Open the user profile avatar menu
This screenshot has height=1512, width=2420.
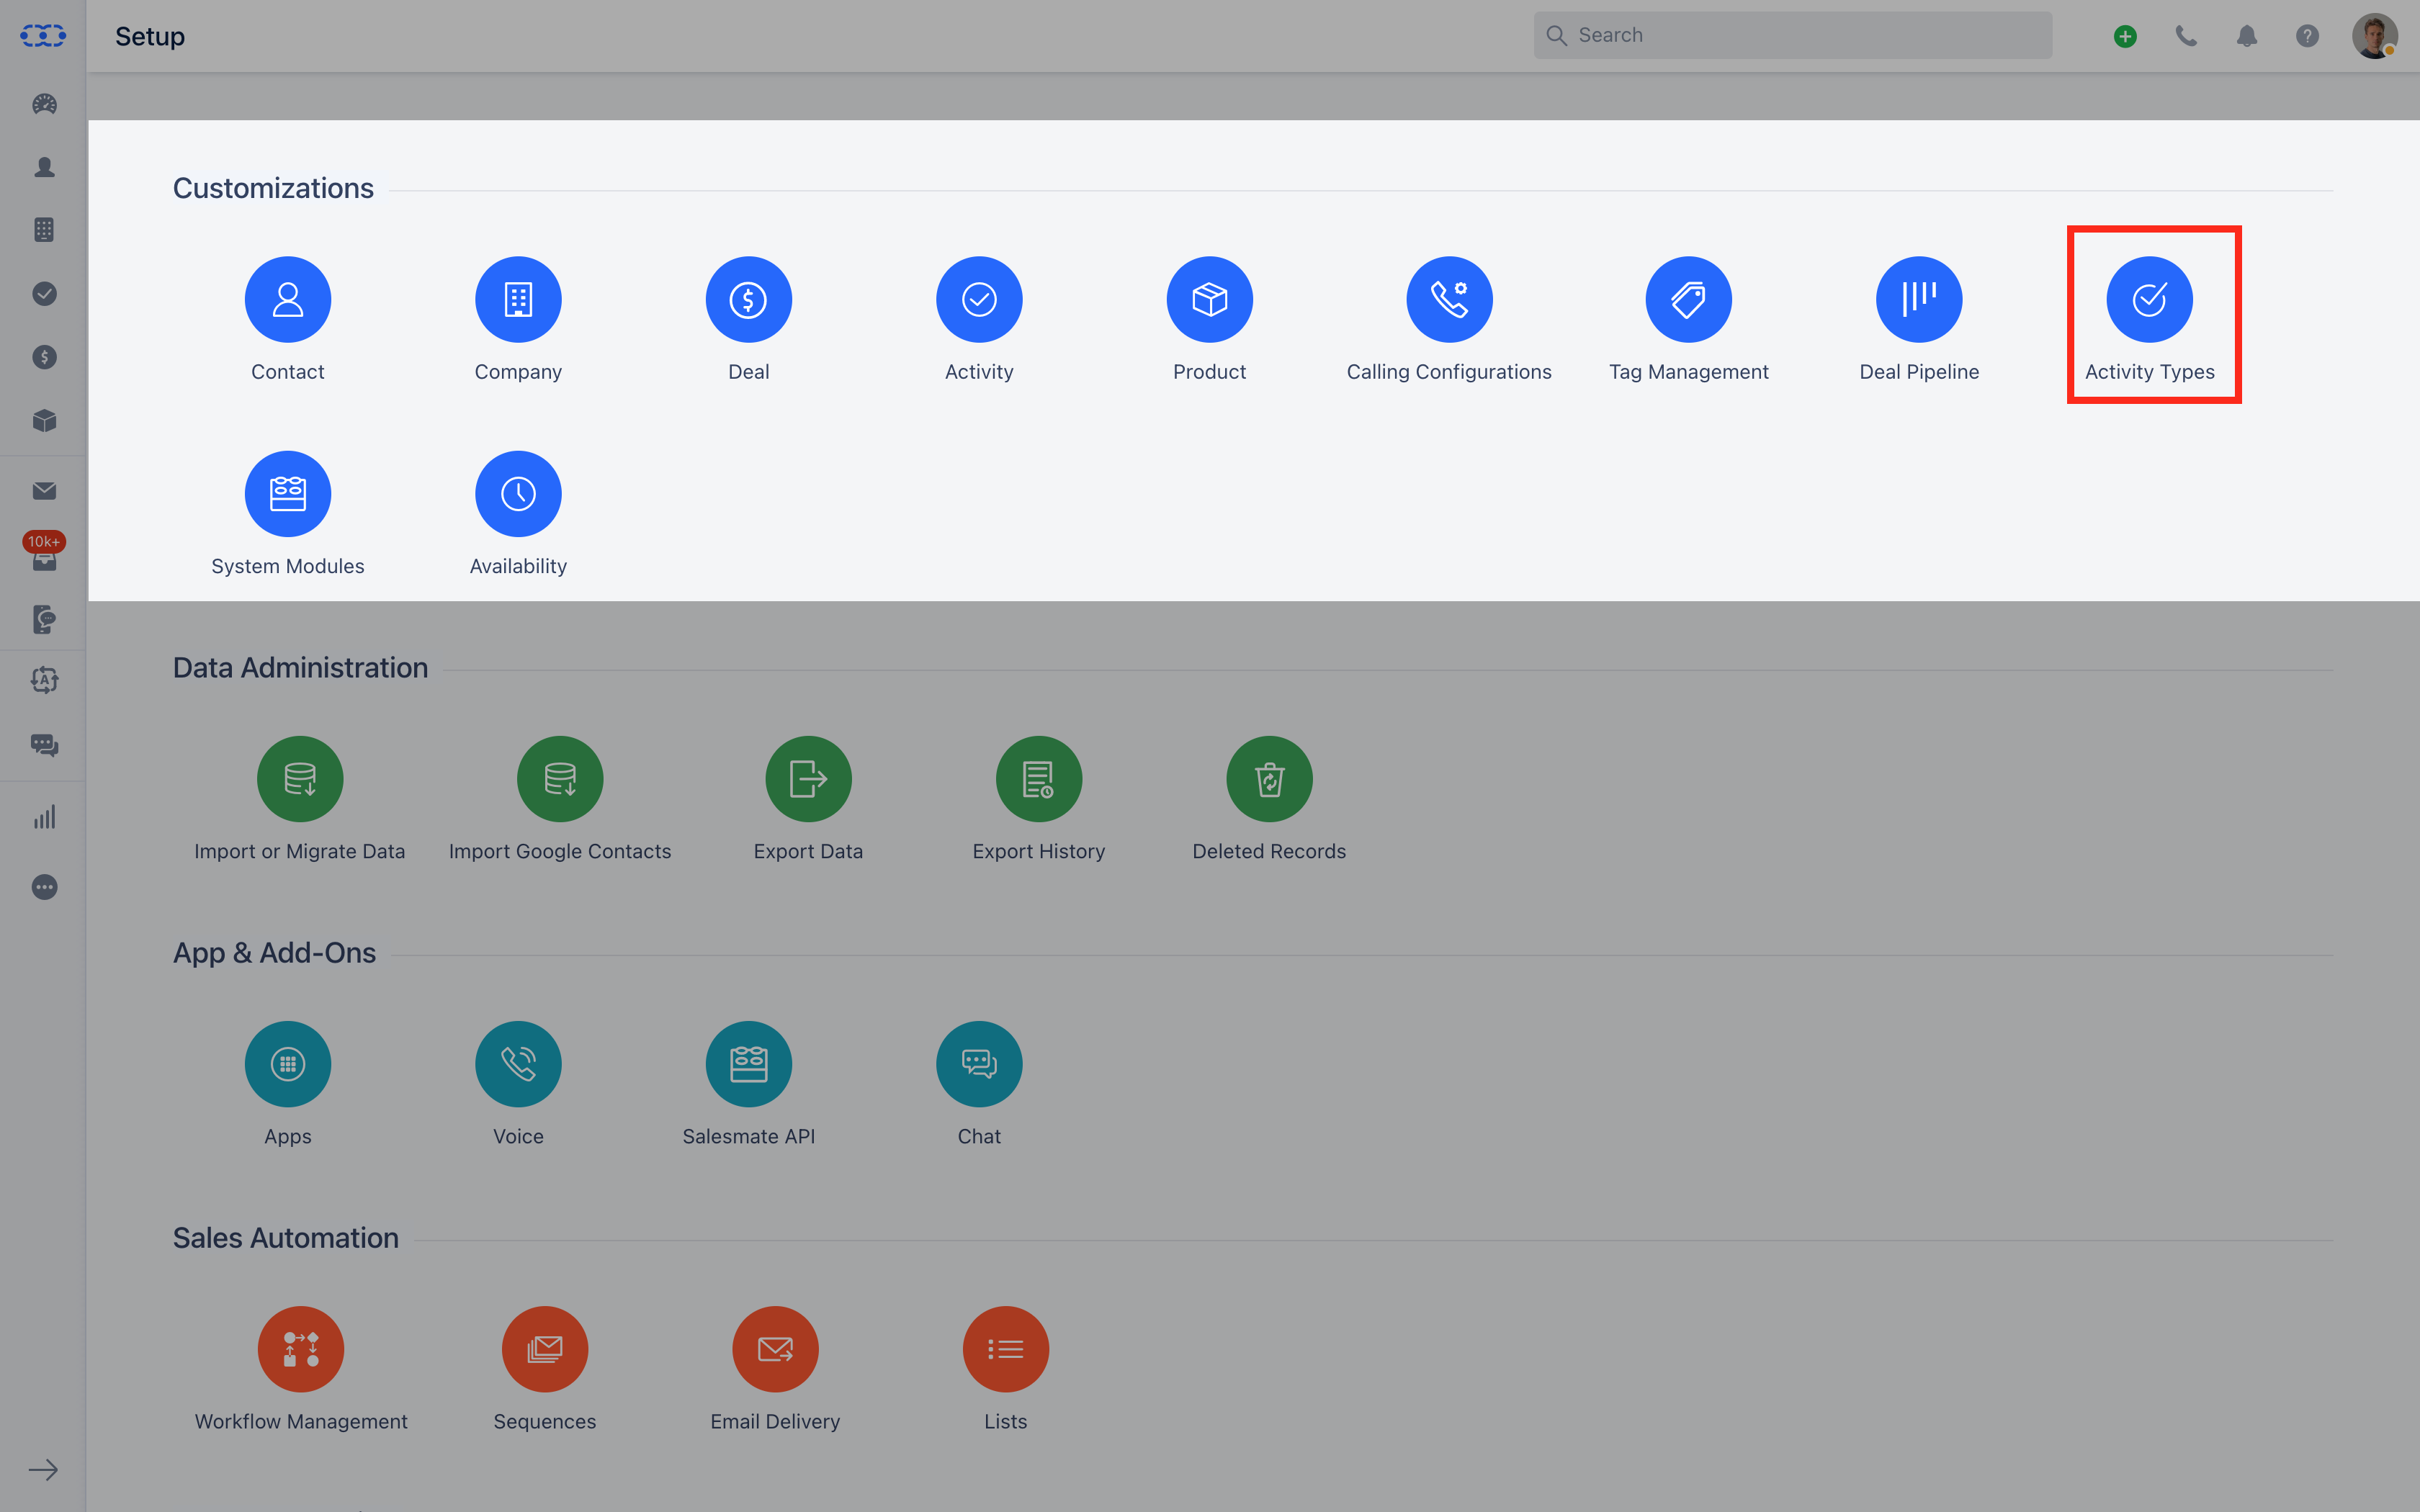point(2375,36)
